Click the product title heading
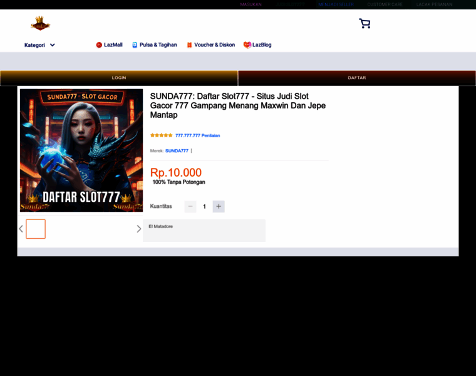 click(x=238, y=106)
